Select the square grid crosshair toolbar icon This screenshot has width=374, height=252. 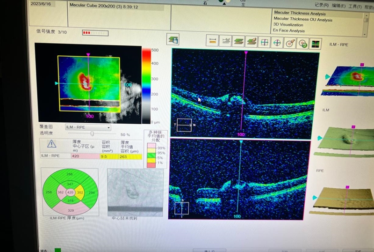[265, 43]
